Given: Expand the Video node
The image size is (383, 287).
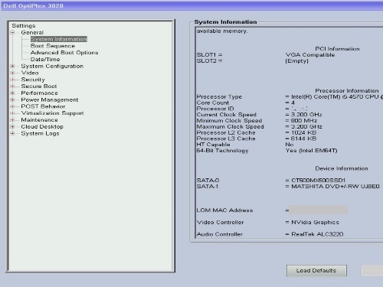Looking at the screenshot, I should 12,73.
